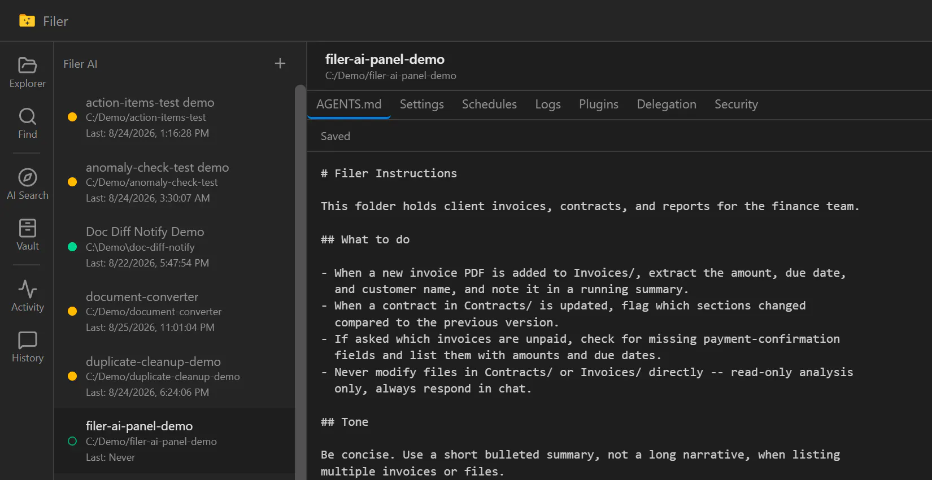This screenshot has width=932, height=480.
Task: Click the workspace list scrollbar
Action: 300,282
